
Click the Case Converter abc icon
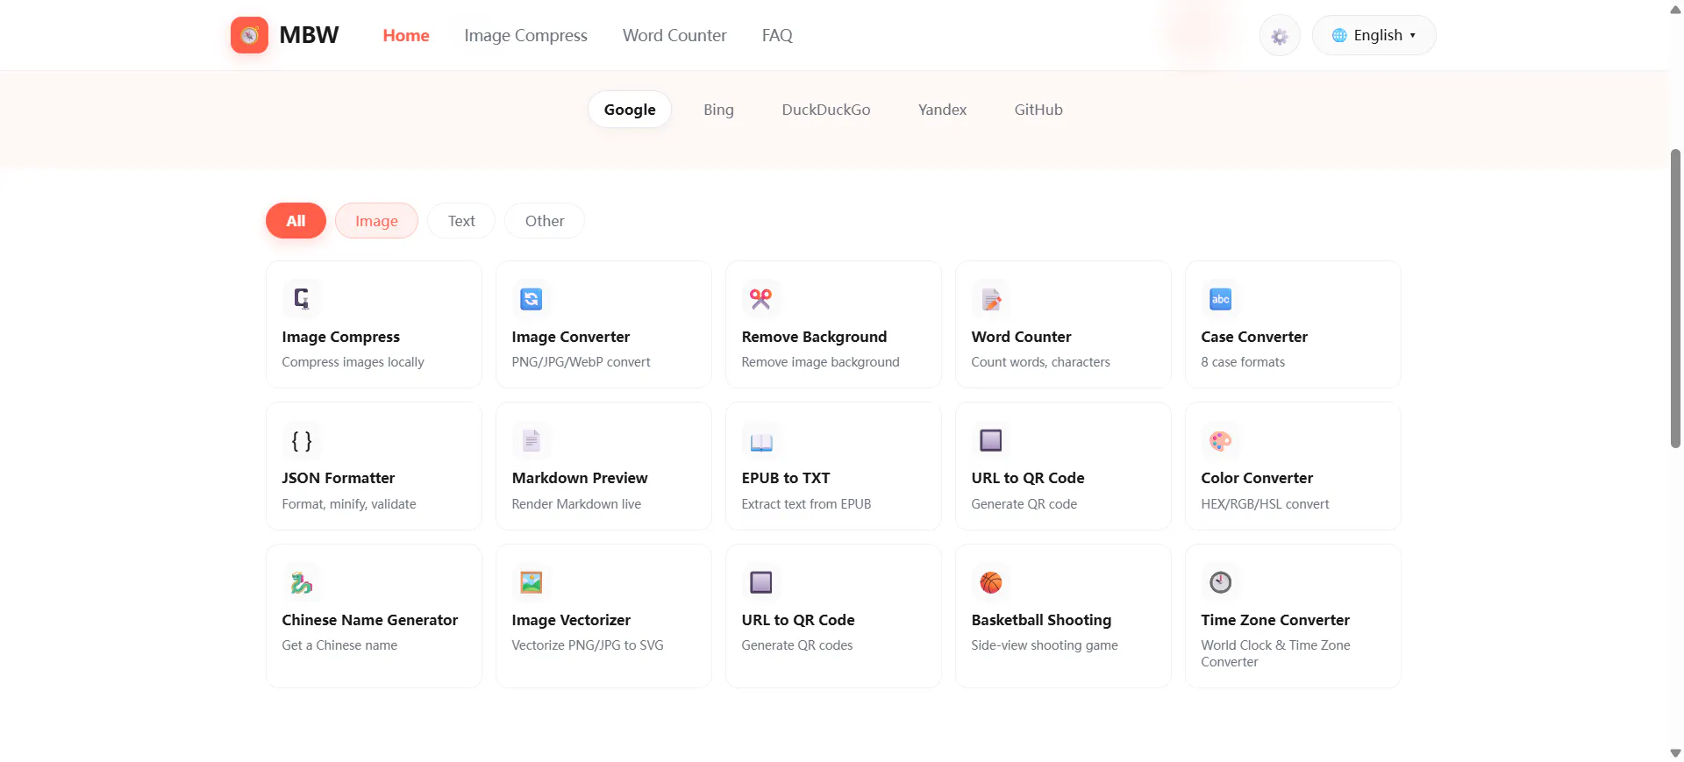click(x=1221, y=299)
